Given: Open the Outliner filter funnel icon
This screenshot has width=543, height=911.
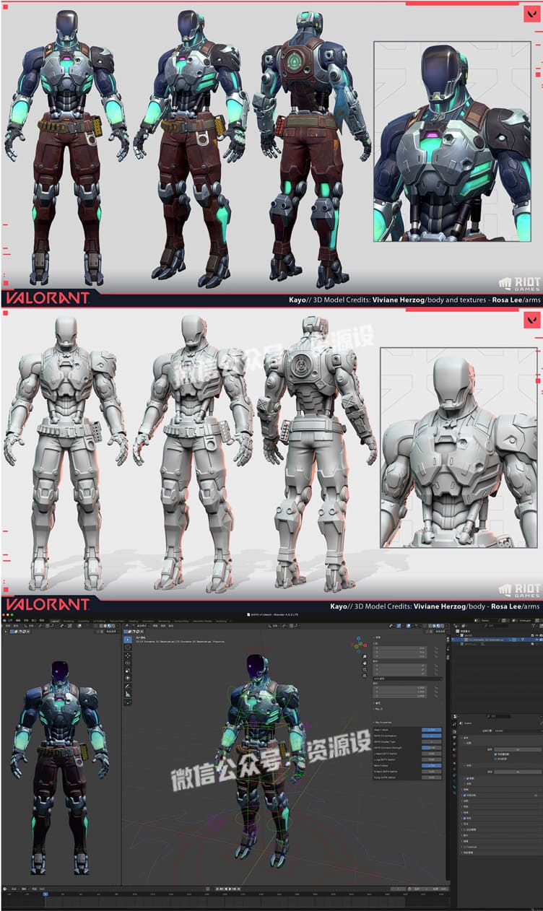Looking at the screenshot, I should coord(534,626).
